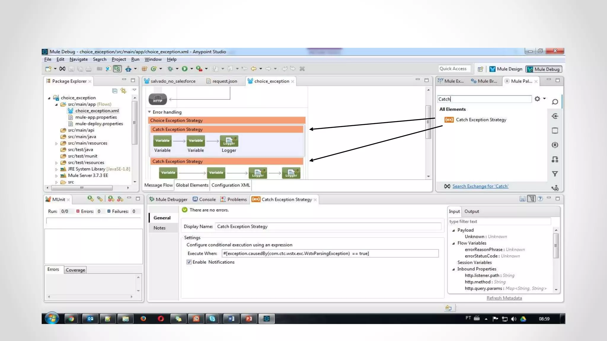Click the Execute When expression field
607x341 pixels.
click(330, 253)
